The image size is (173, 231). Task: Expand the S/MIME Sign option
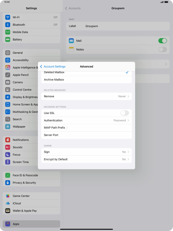86,152
